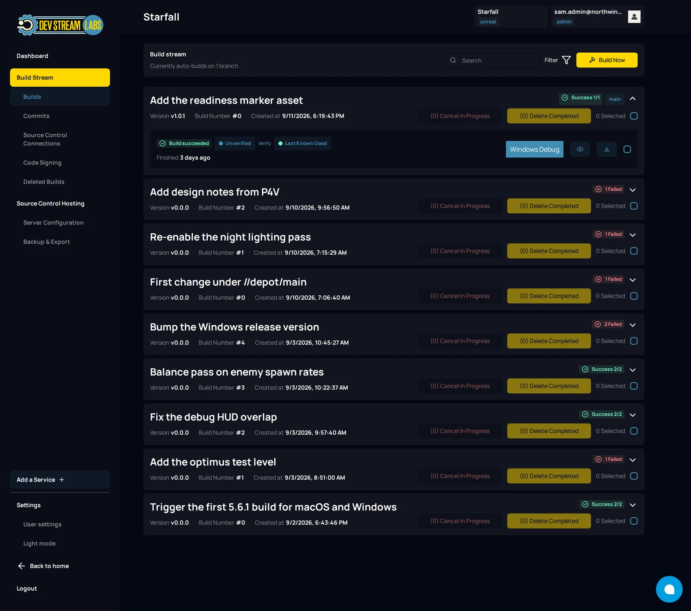This screenshot has height=611, width=691.
Task: Expand Trigger the first 5.6.1 build entry
Action: (x=633, y=505)
